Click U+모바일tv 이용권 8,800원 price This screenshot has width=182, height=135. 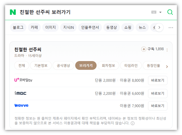pyautogui.click(x=132, y=80)
